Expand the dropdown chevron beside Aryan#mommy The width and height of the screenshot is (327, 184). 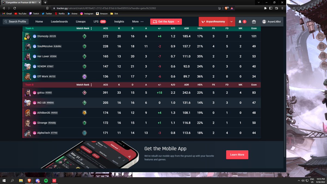coord(231,22)
